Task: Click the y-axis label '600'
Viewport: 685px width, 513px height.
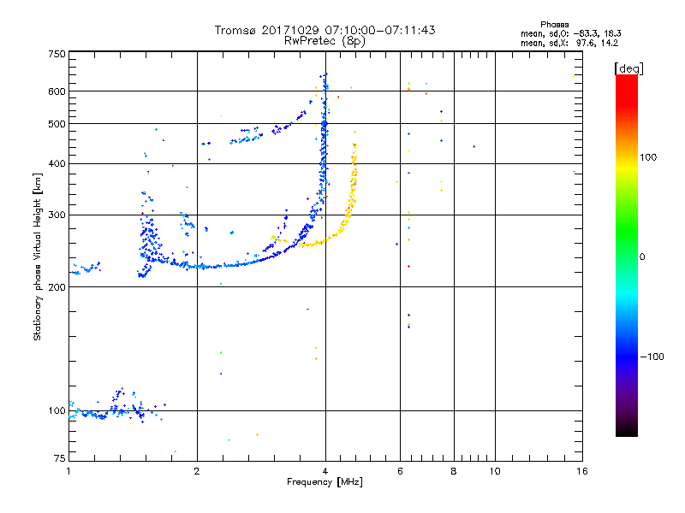Action: coord(57,91)
